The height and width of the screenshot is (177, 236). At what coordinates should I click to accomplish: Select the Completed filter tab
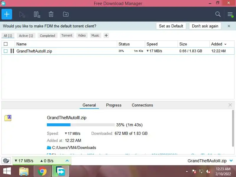[x=47, y=36]
